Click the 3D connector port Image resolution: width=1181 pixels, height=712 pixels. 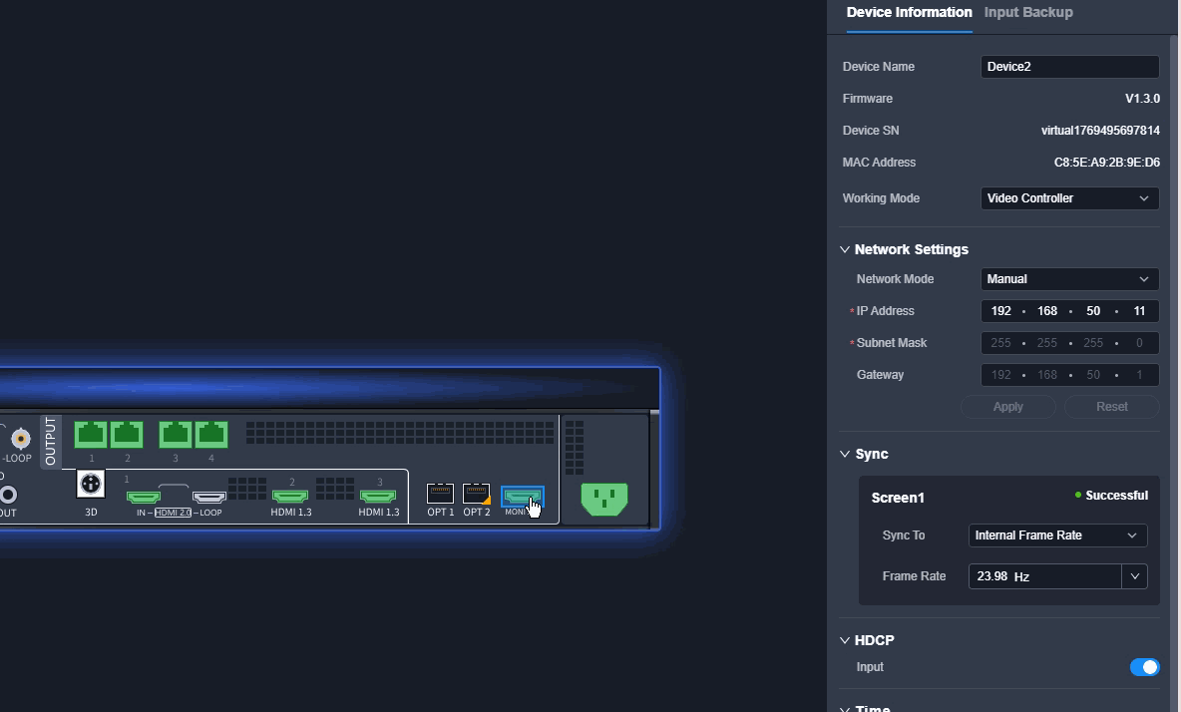(91, 484)
